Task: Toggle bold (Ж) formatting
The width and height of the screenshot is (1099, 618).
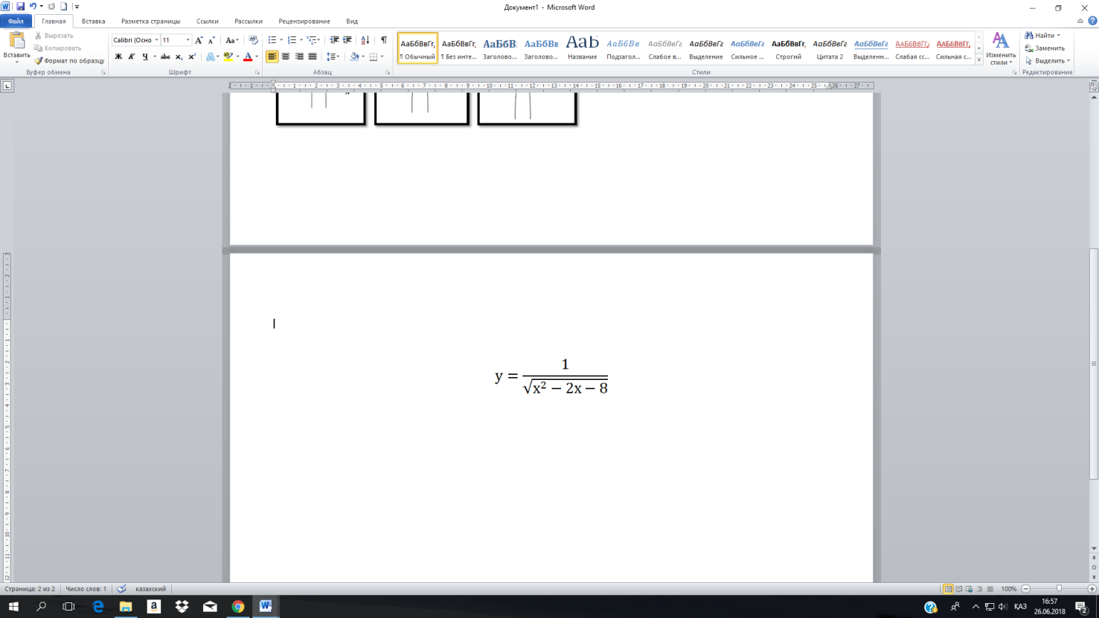Action: (118, 57)
